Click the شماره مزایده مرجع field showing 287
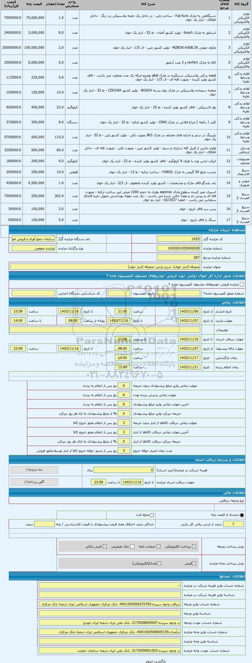Image resolution: width=252 pixels, height=663 pixels. [179, 257]
